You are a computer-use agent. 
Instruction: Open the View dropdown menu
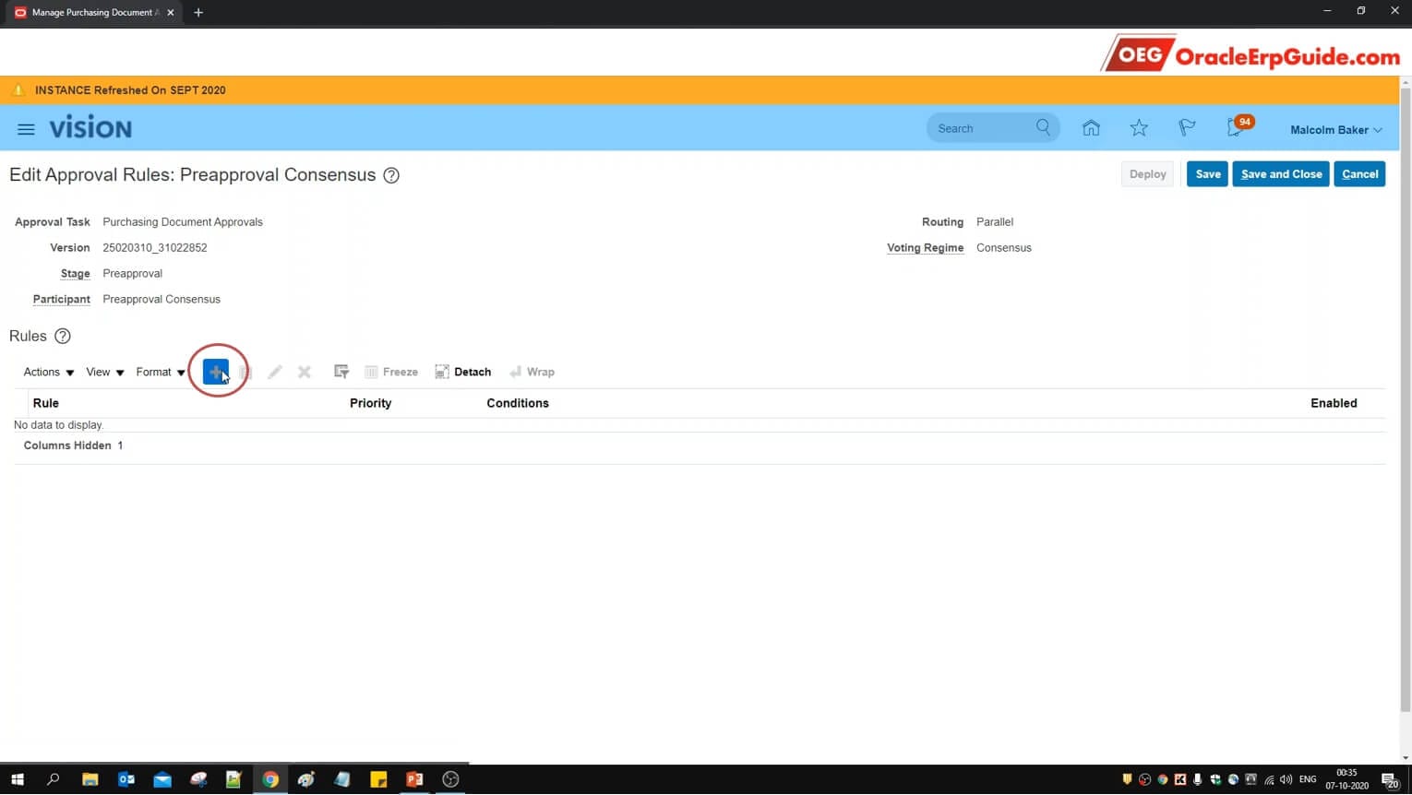(x=104, y=372)
